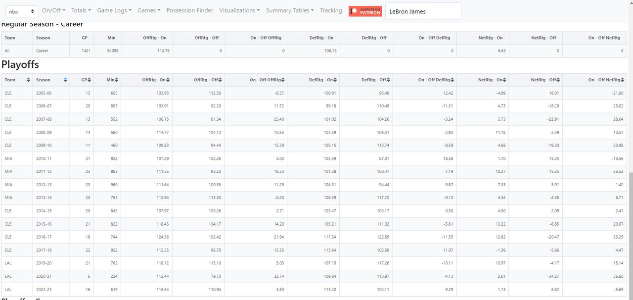633x300 pixels.
Task: Select the 2011-12 season cell
Action: click(x=50, y=172)
